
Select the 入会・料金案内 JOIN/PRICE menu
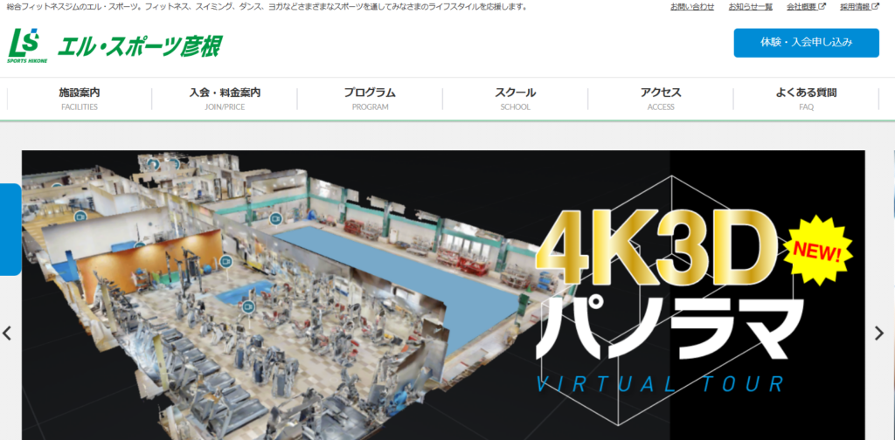(225, 99)
